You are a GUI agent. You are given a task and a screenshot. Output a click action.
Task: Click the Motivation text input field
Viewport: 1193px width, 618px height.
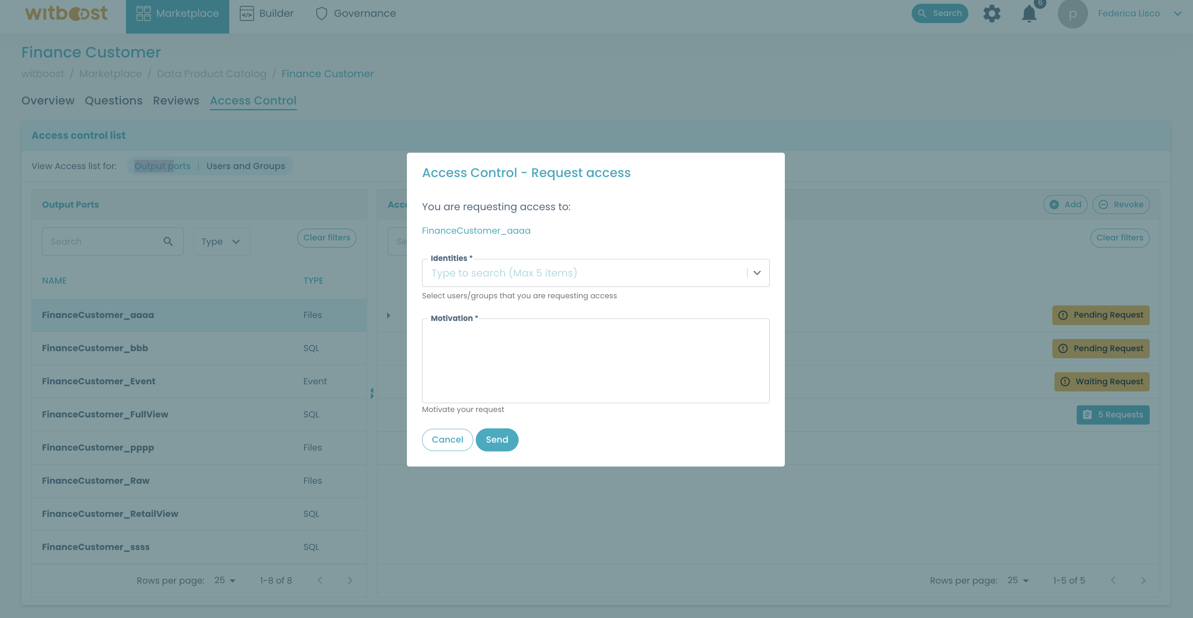[x=595, y=360]
